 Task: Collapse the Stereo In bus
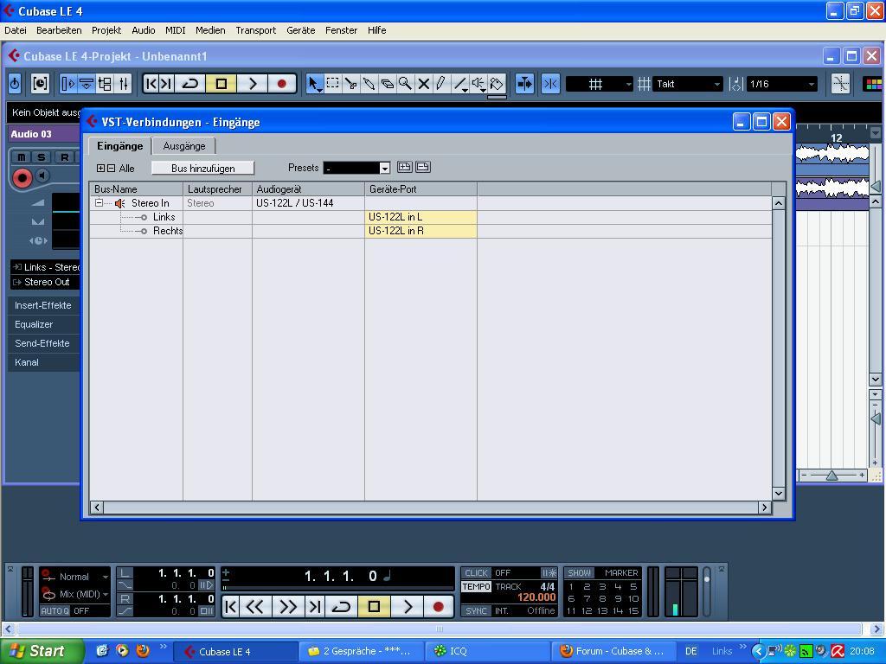click(99, 202)
